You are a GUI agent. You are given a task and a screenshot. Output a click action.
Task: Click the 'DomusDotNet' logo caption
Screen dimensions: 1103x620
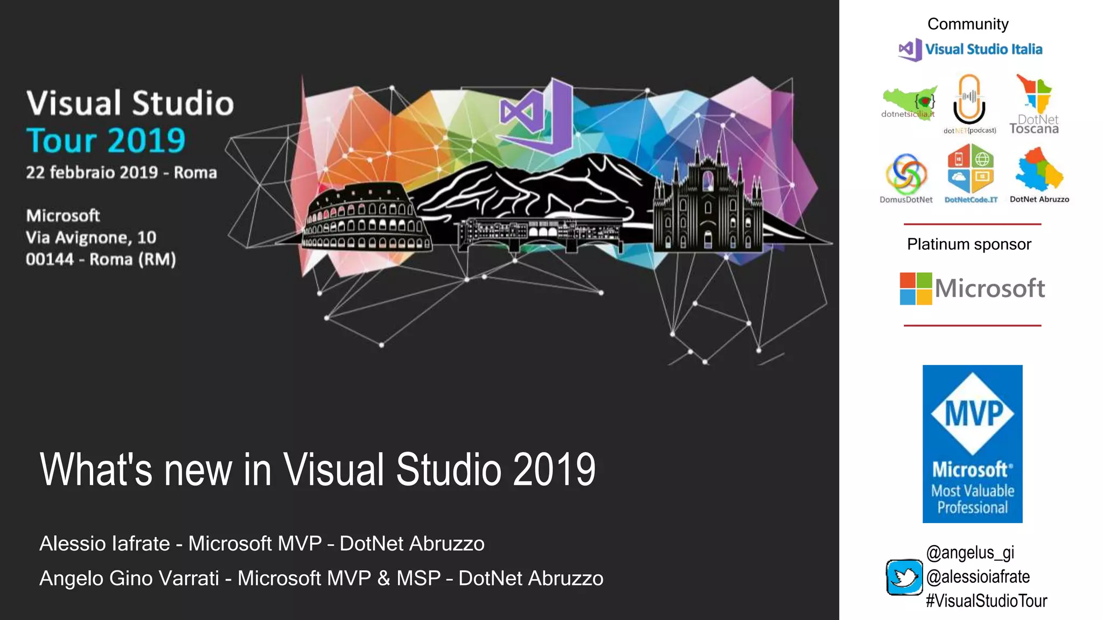pyautogui.click(x=906, y=200)
